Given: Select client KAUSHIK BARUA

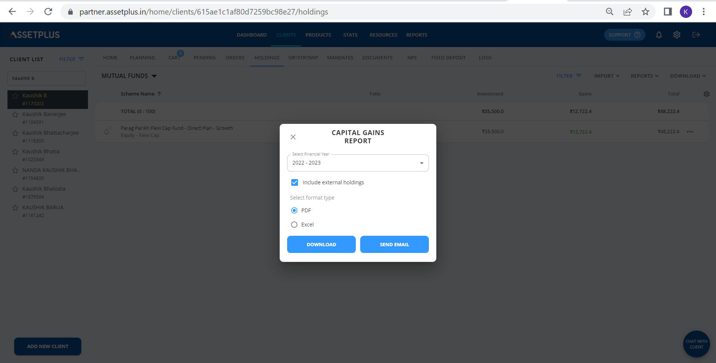Looking at the screenshot, I should coord(48,212).
